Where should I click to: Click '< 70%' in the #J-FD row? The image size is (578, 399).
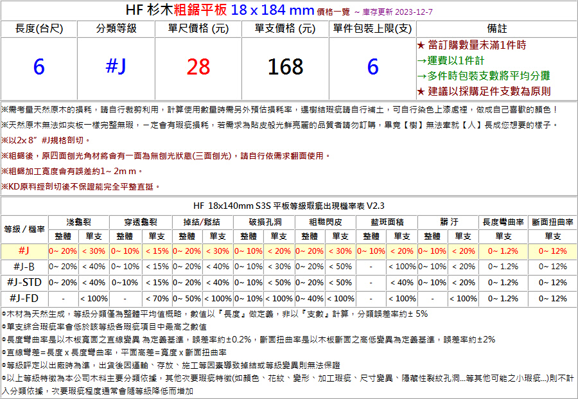pos(157,298)
